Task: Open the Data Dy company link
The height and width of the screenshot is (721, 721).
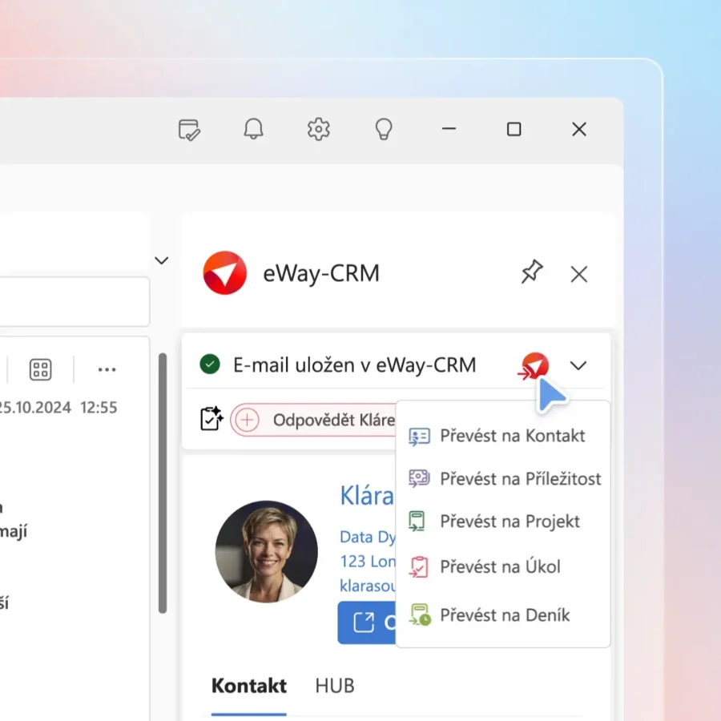Action: [368, 537]
